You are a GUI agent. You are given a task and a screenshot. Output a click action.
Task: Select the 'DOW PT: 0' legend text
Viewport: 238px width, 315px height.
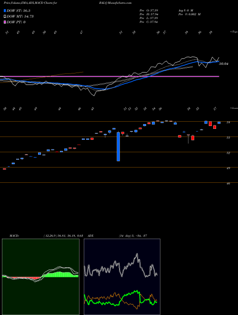tap(16, 22)
